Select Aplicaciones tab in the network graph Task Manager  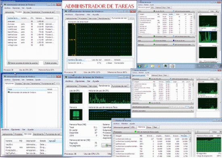point(71,19)
